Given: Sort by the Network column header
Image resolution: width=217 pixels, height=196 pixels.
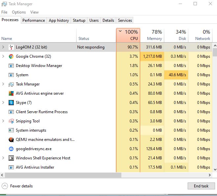Looking at the screenshot, I should click(200, 35).
